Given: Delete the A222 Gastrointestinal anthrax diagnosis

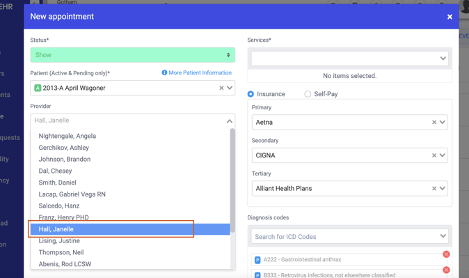Looking at the screenshot, I should pyautogui.click(x=446, y=254).
